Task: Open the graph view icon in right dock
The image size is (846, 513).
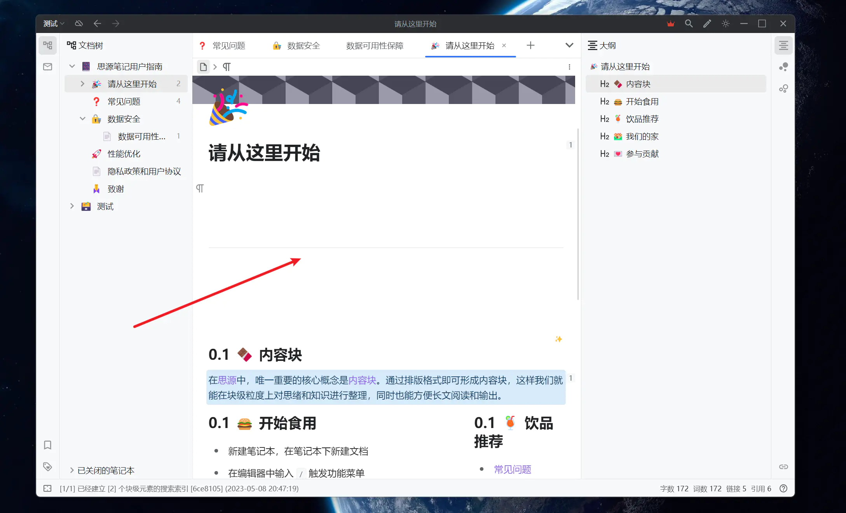Action: pos(783,67)
